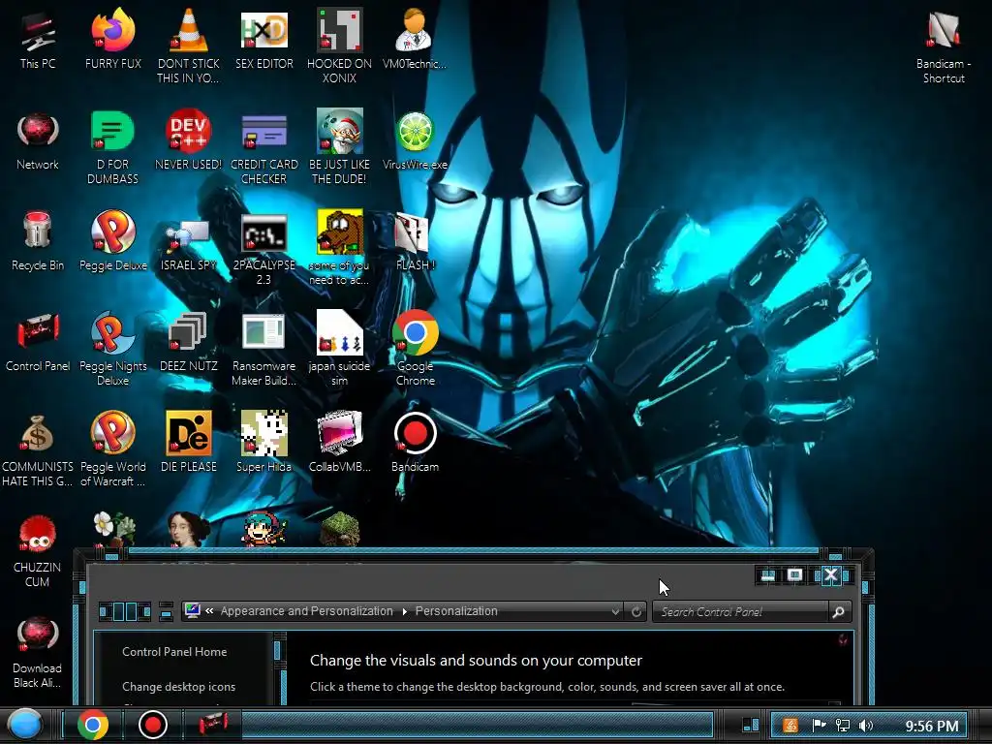Launch the D FOR DUMBASS shortcut

click(112, 147)
